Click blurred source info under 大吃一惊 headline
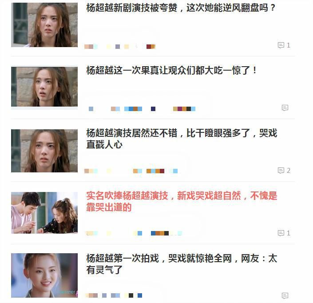313x303 pixels. (142, 109)
